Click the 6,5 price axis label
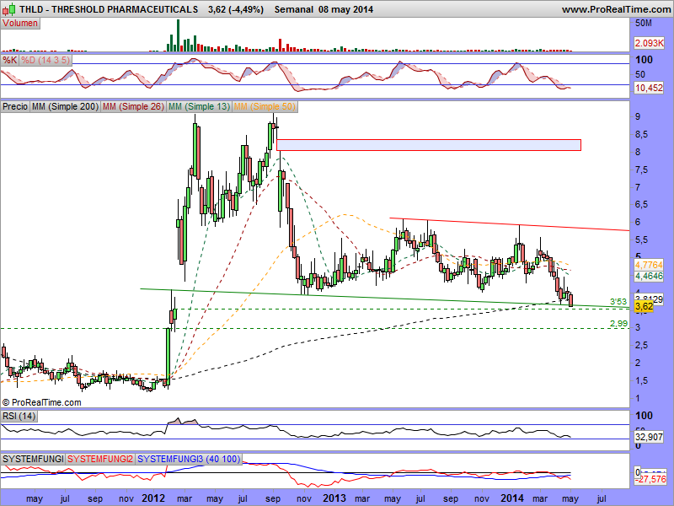 click(x=642, y=205)
